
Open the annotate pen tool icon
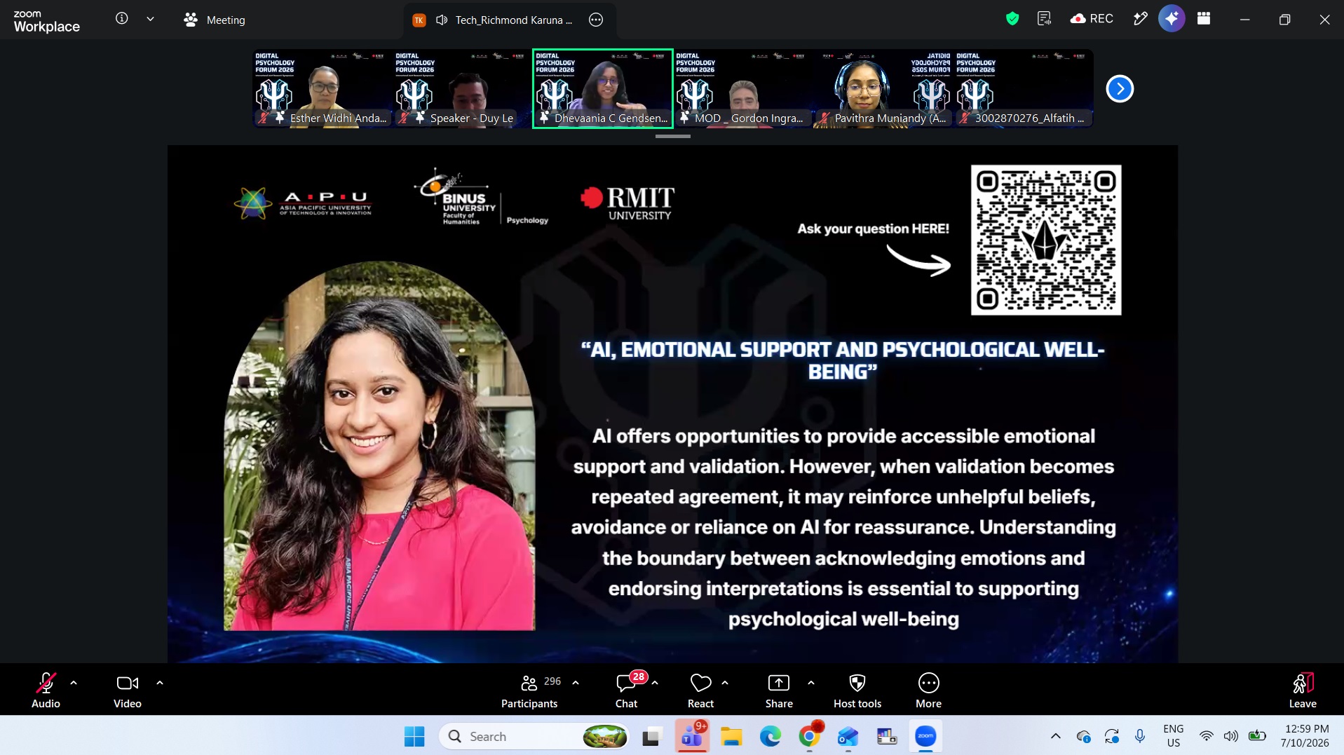[x=1141, y=19]
